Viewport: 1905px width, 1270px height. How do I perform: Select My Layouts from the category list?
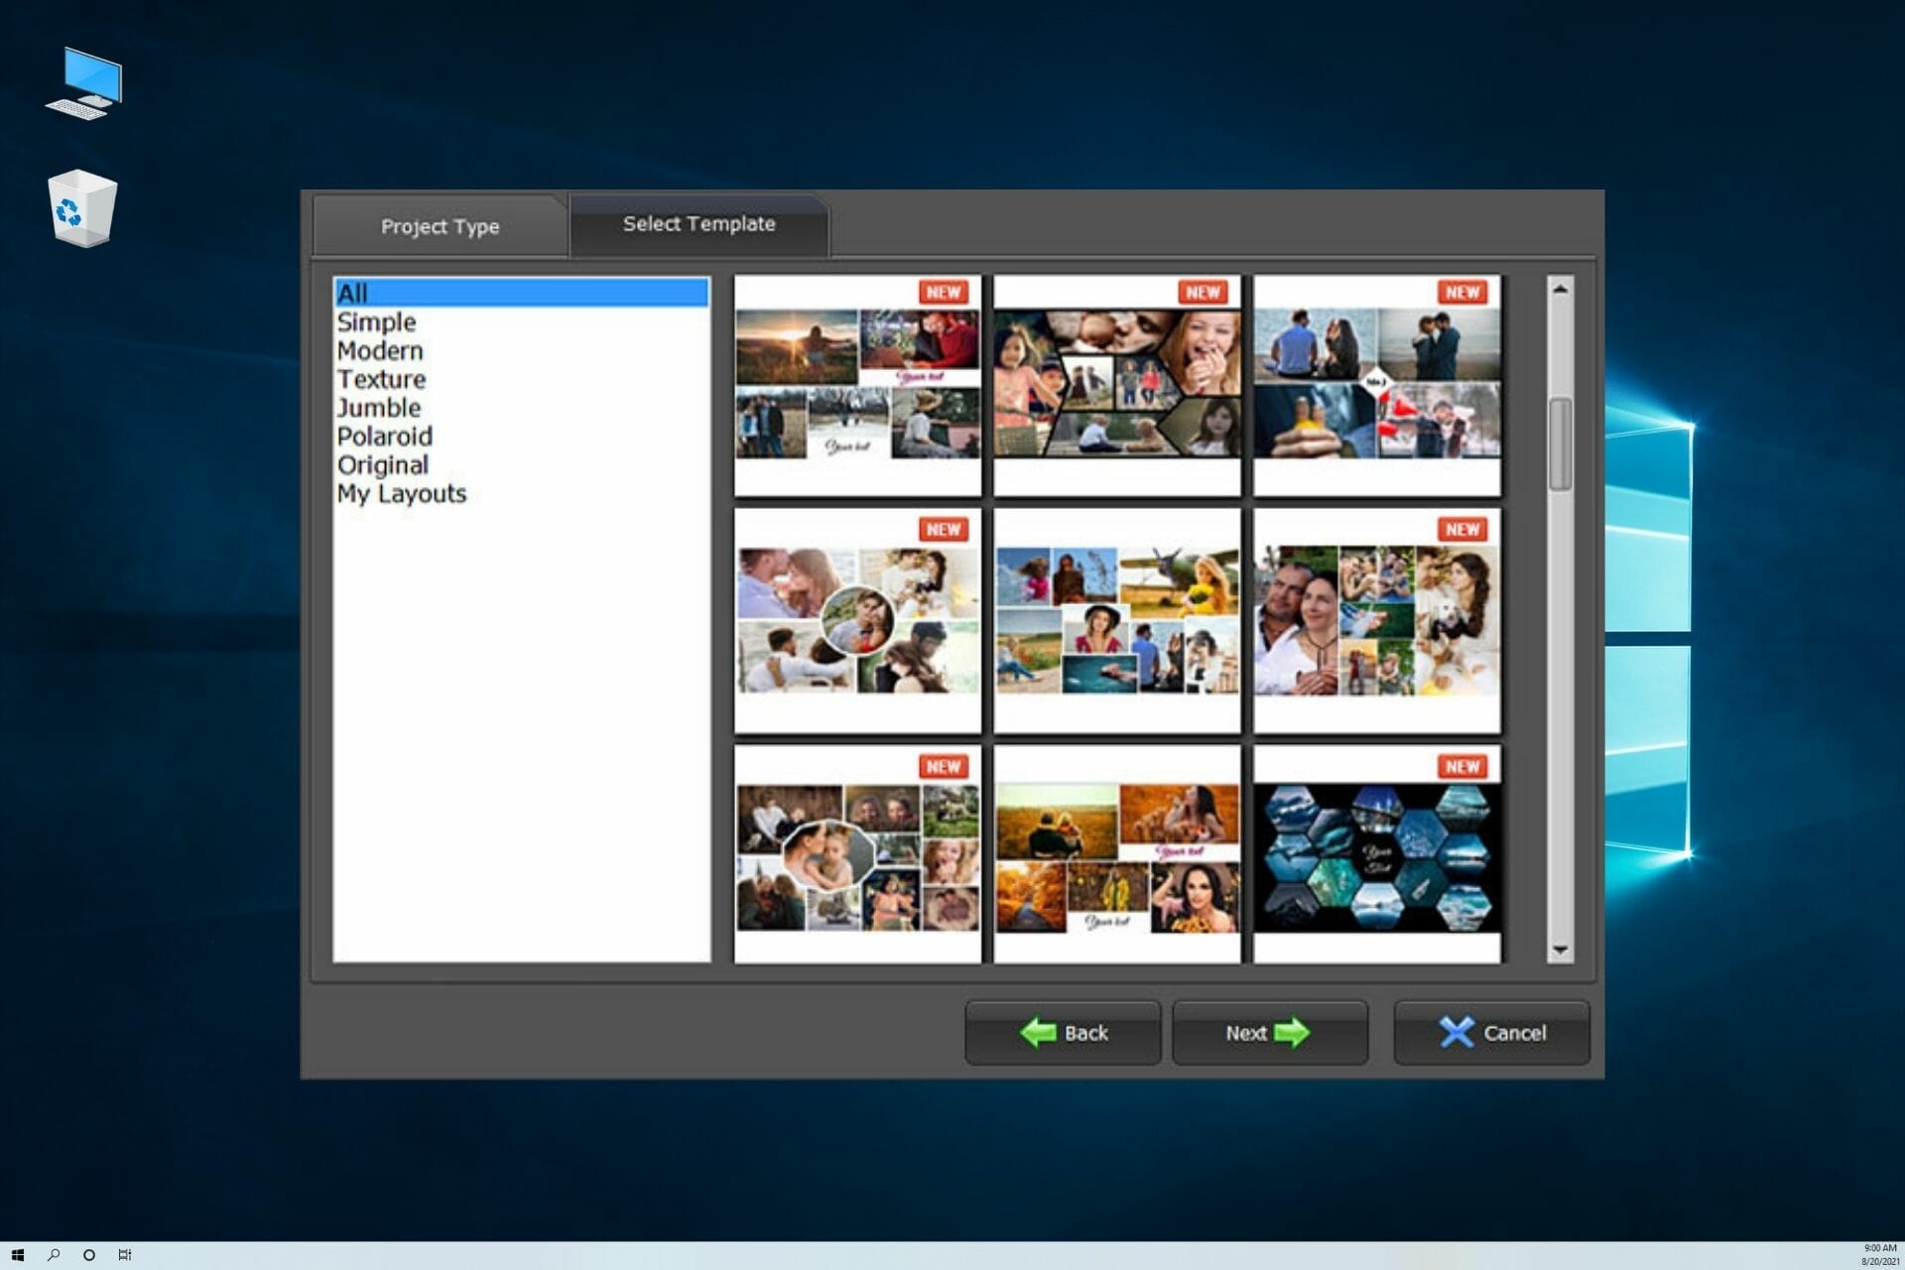[x=403, y=493]
